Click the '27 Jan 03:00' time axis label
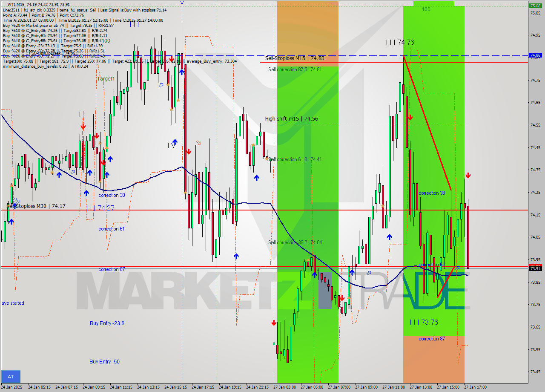The height and width of the screenshot is (392, 545). [284, 387]
